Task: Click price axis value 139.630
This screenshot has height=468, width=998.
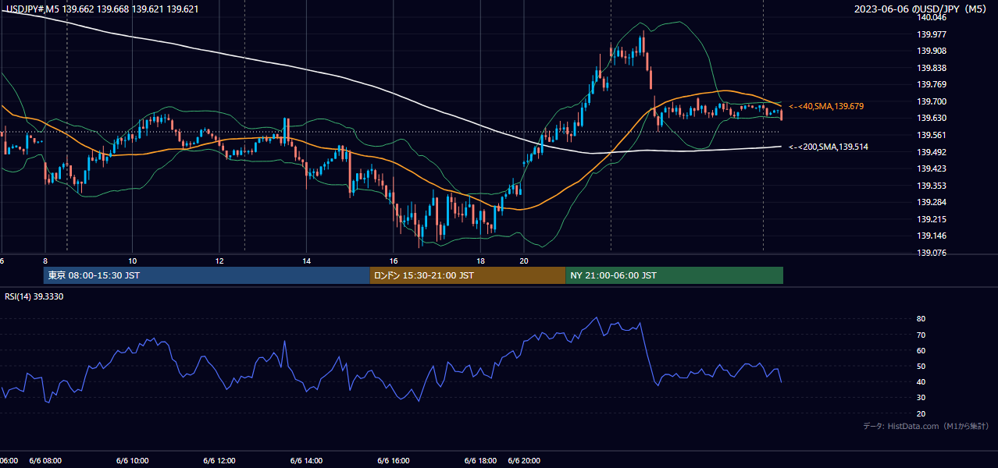Action: [x=931, y=119]
